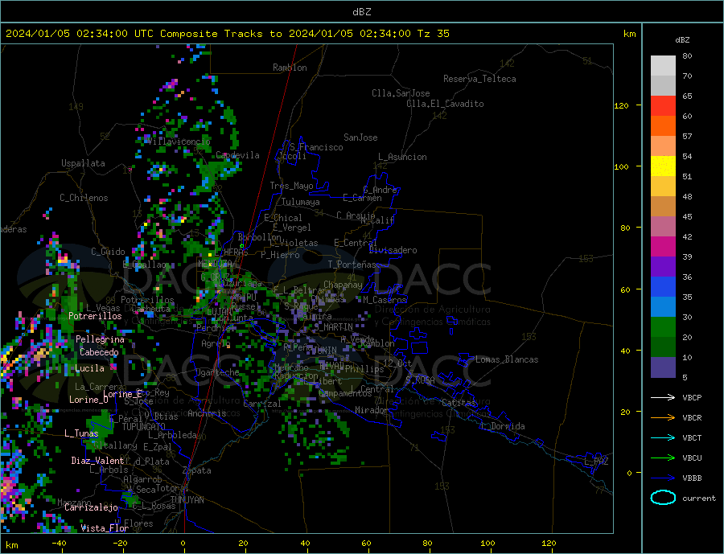Click the cyan VBCT arrow legend icon
Screen dimensions: 724x554
[x=663, y=437]
